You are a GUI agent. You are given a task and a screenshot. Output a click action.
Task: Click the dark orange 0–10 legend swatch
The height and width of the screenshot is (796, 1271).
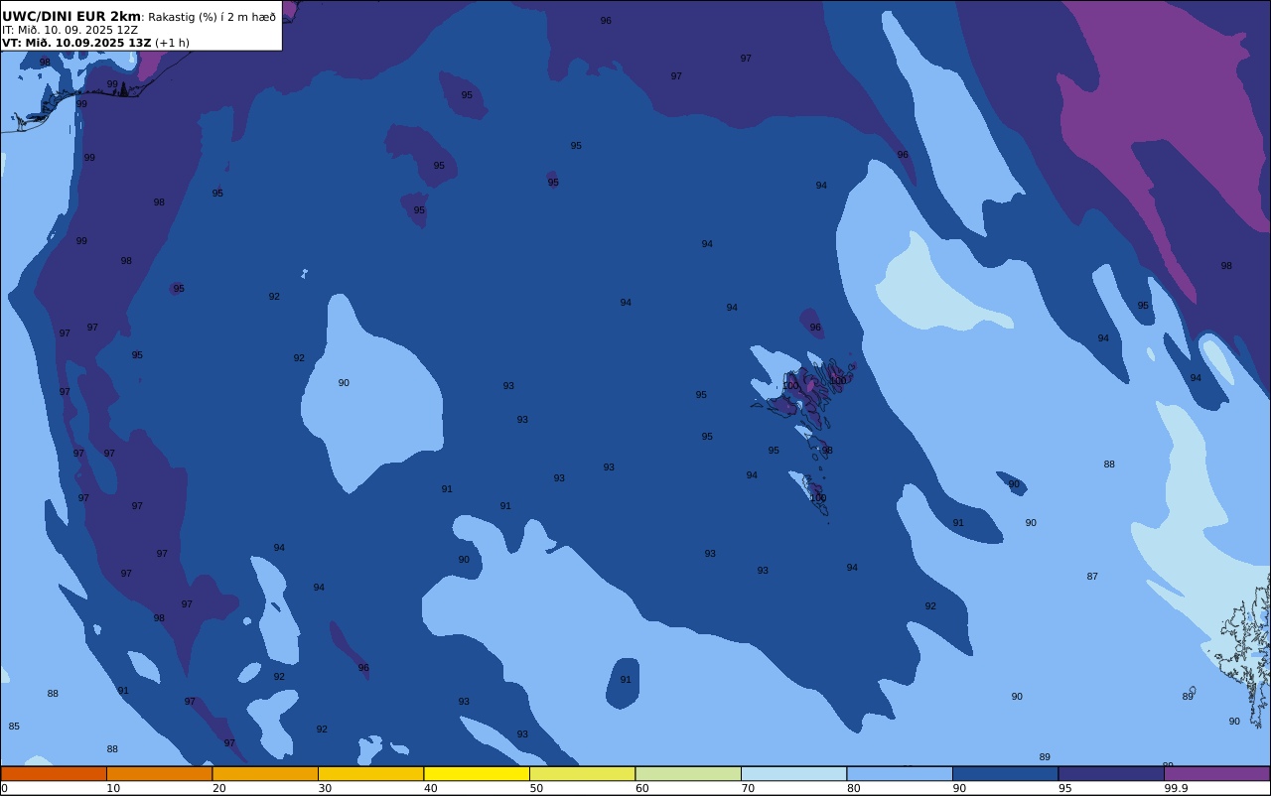(x=54, y=773)
